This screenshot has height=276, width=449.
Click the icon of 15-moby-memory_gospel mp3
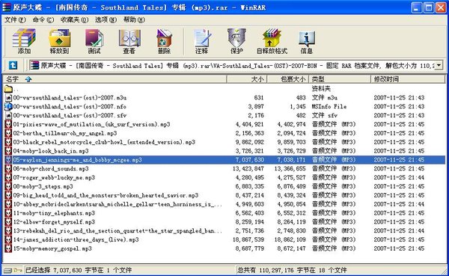[8, 248]
